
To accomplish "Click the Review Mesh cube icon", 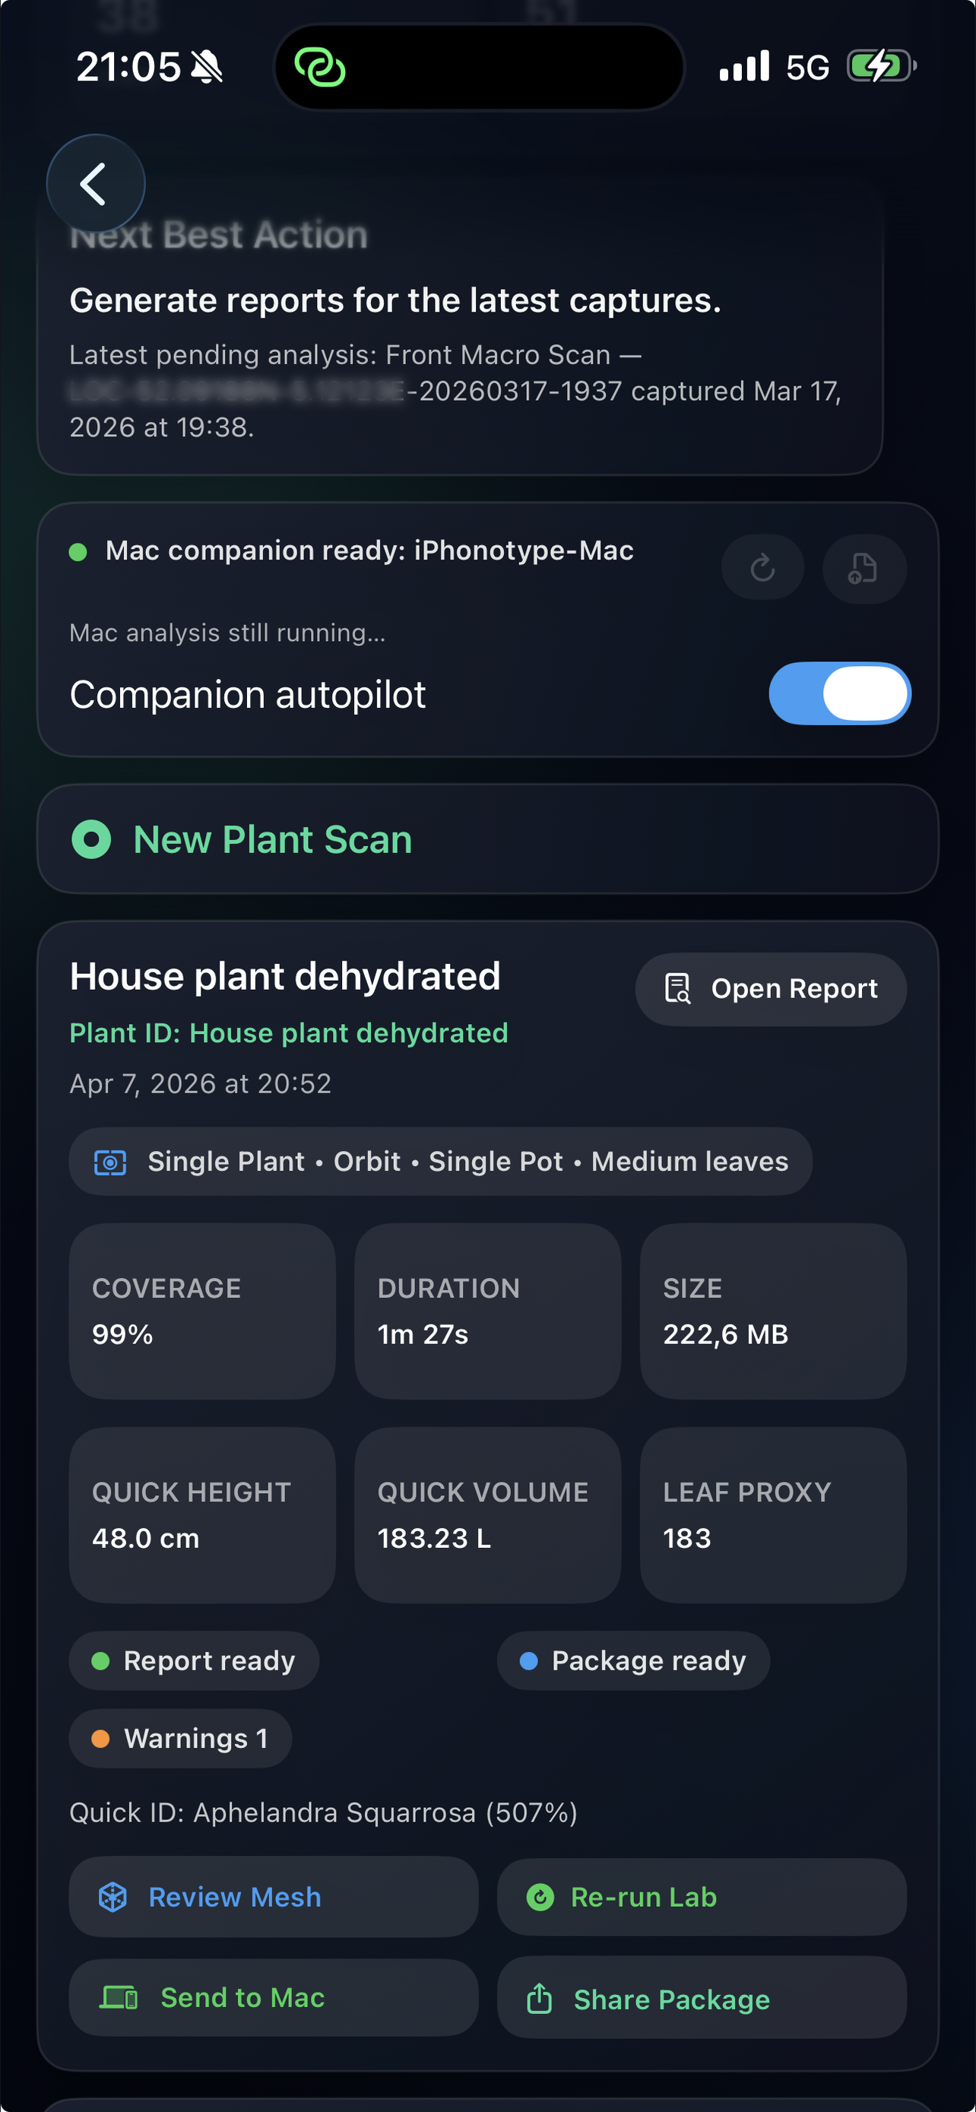I will click(x=112, y=1897).
